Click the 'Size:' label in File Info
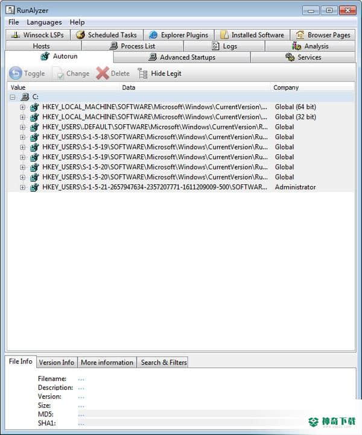 click(x=45, y=405)
